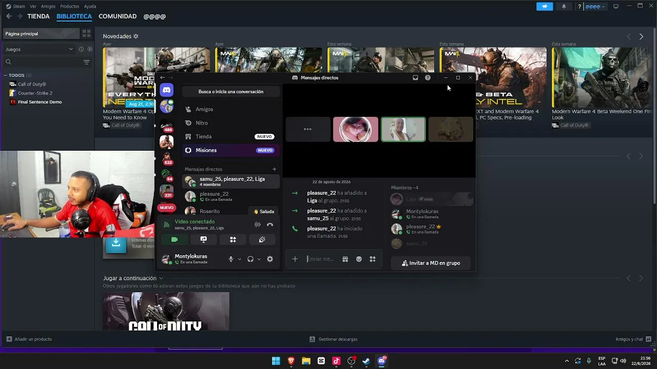Click 'Invitar a MD en grupo' button
The height and width of the screenshot is (369, 657).
coord(431,263)
